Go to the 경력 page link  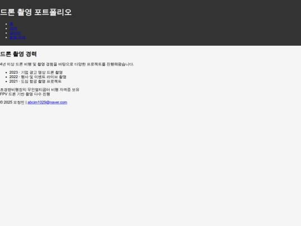click(x=13, y=28)
